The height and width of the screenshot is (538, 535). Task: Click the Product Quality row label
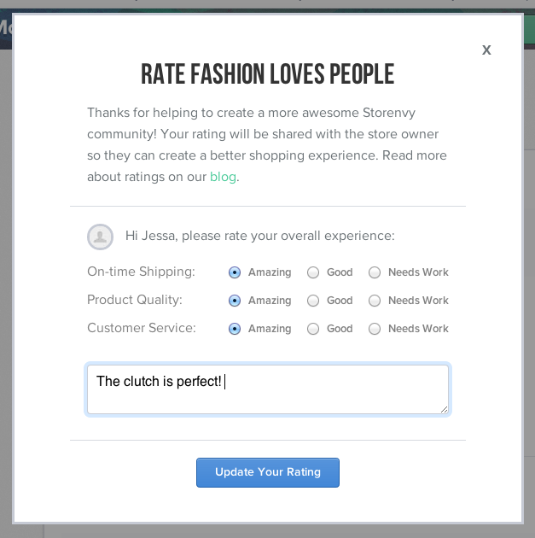135,300
